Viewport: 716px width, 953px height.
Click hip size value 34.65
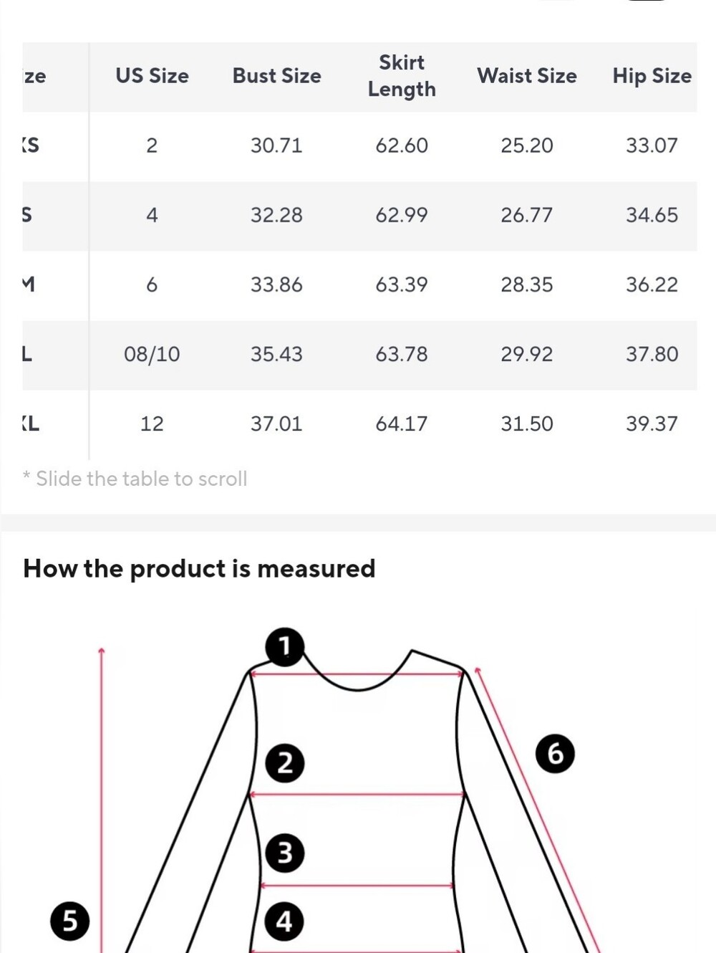(652, 215)
